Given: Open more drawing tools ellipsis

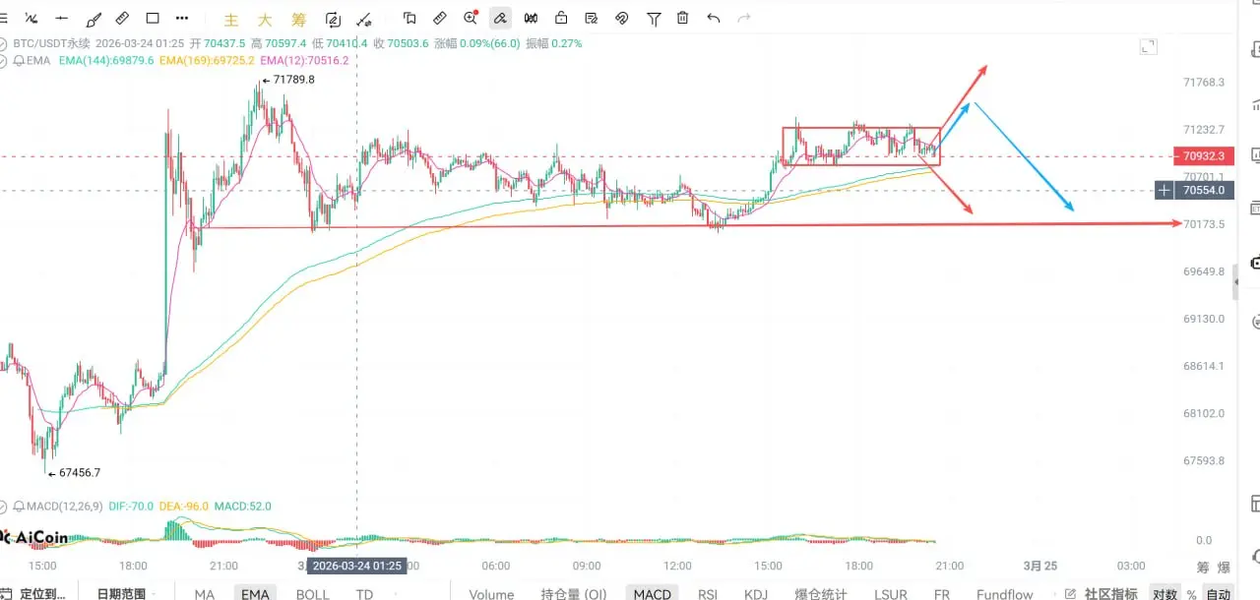Looking at the screenshot, I should point(183,18).
